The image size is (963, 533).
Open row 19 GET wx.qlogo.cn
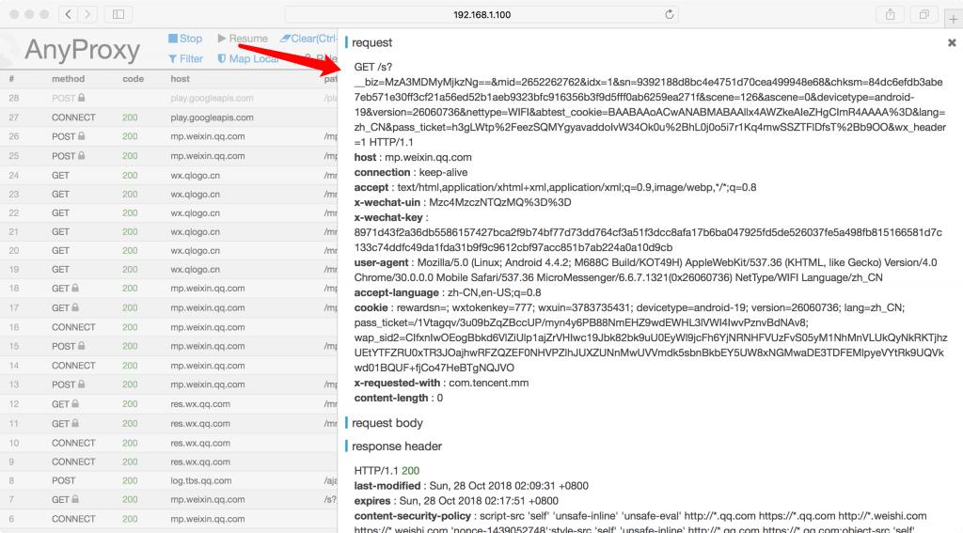click(169, 269)
